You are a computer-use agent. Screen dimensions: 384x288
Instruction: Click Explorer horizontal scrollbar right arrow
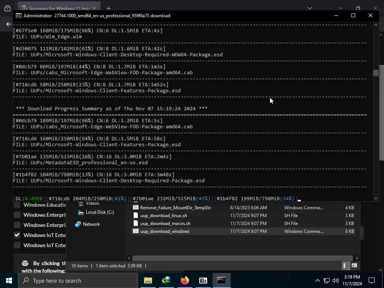point(357,258)
